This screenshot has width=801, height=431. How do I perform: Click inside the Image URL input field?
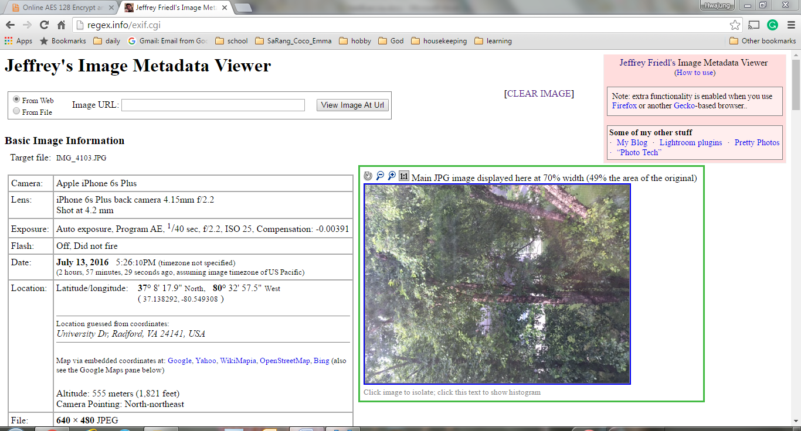213,105
